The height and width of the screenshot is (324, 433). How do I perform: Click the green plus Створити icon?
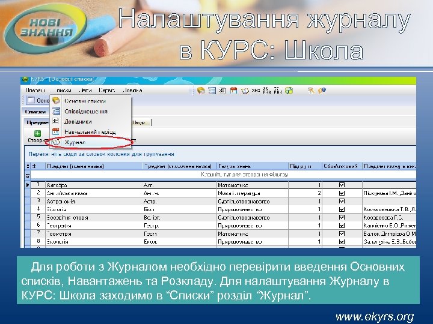37,134
